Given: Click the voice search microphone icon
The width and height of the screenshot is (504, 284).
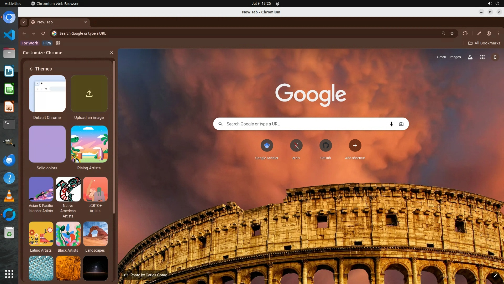Looking at the screenshot, I should coord(391,124).
